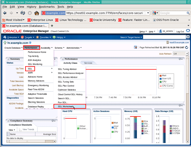This screenshot has height=147, width=191.
Task: Collapse the Compliance Summary panel
Action: click(x=8, y=121)
